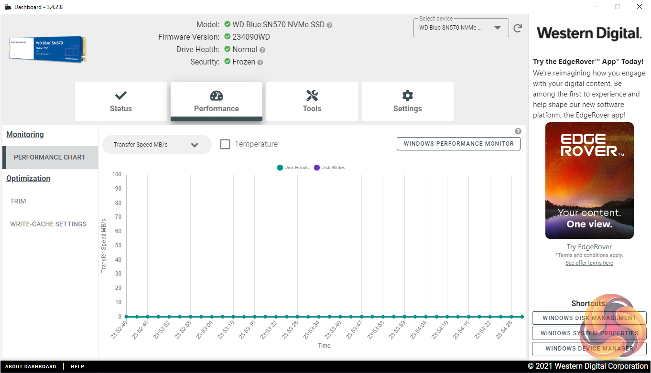Open the Settings tab
This screenshot has height=373, width=651.
tap(408, 101)
